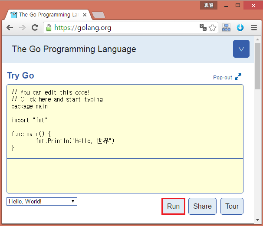Close The Go Programming Language tab
263x226 pixels.
click(85, 15)
